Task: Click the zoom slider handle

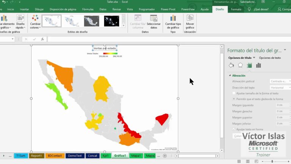Action: point(272,161)
